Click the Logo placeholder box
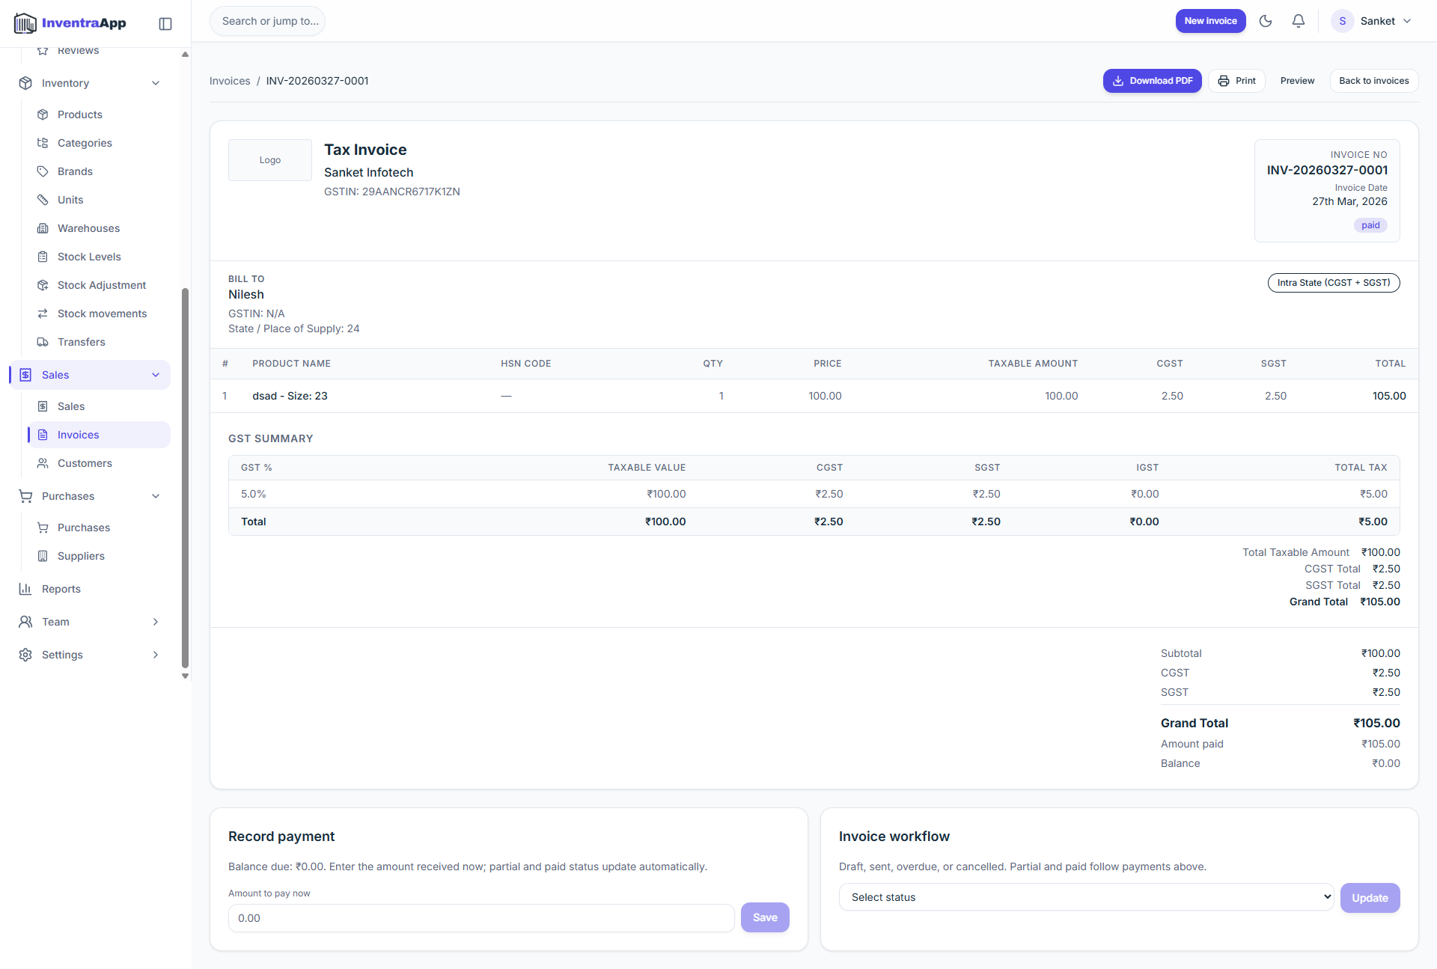 click(x=270, y=160)
